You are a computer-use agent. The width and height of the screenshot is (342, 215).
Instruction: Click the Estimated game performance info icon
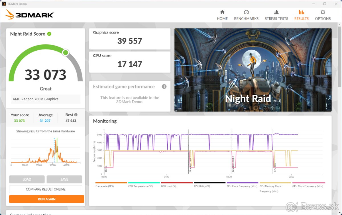click(x=164, y=87)
